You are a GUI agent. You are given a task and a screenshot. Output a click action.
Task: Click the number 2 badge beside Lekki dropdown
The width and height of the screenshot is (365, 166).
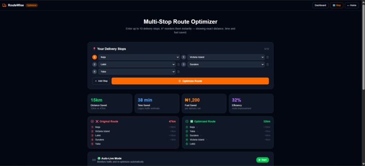(x=95, y=64)
